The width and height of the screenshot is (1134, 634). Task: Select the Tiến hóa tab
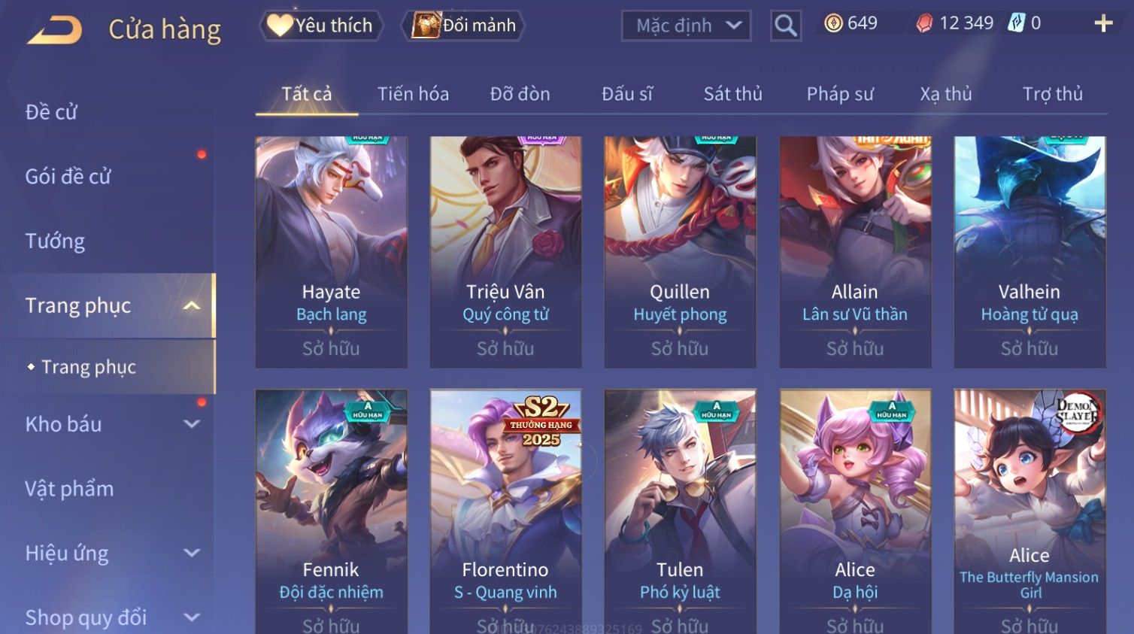413,94
